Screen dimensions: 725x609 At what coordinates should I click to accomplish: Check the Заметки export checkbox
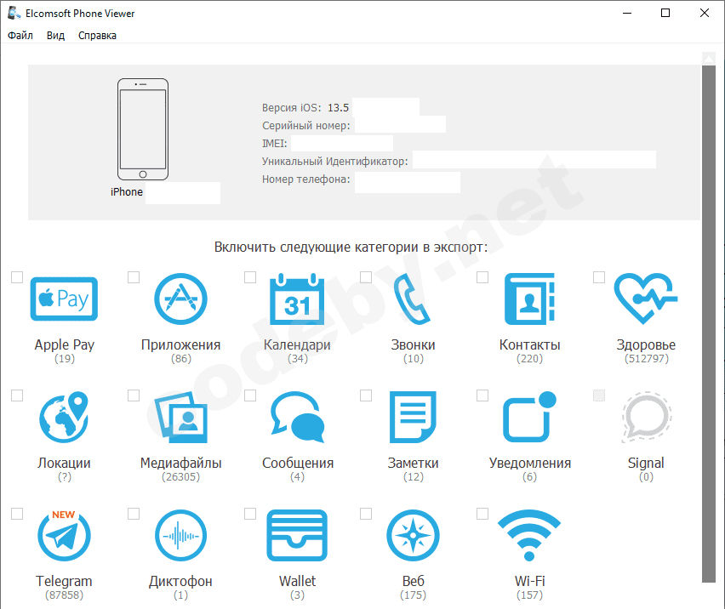[366, 396]
